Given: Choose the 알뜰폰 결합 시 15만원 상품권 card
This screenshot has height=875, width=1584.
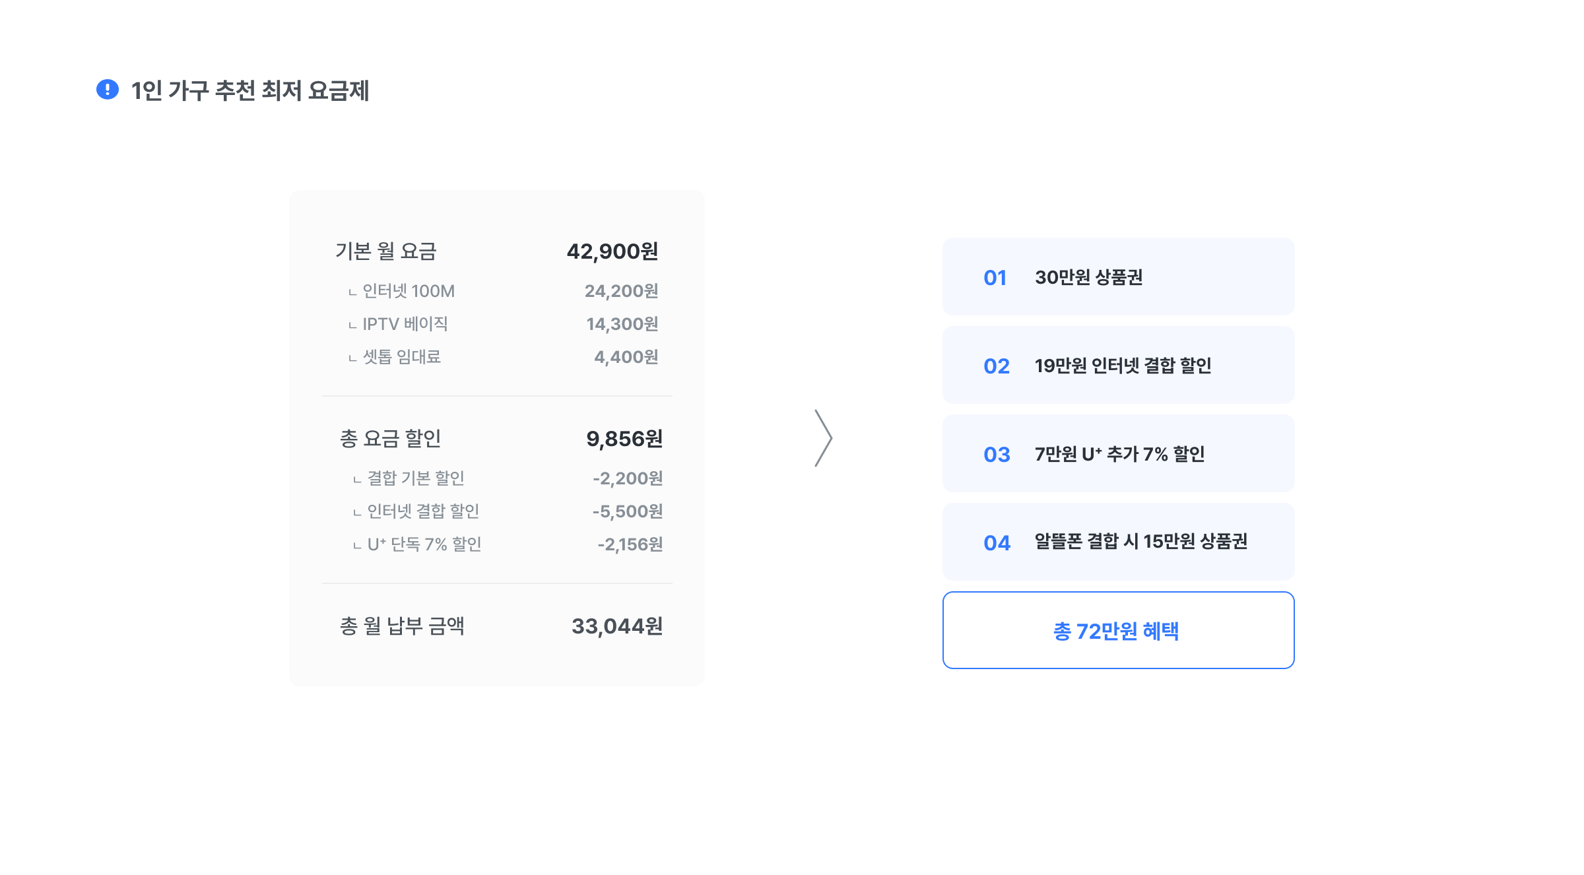Looking at the screenshot, I should coord(1118,542).
